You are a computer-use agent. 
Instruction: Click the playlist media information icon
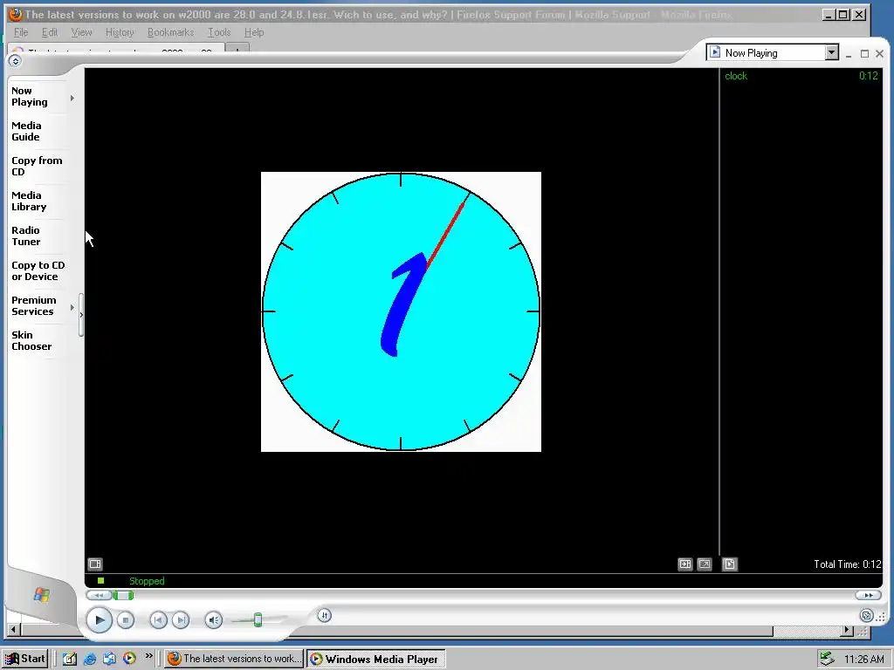coord(729,564)
